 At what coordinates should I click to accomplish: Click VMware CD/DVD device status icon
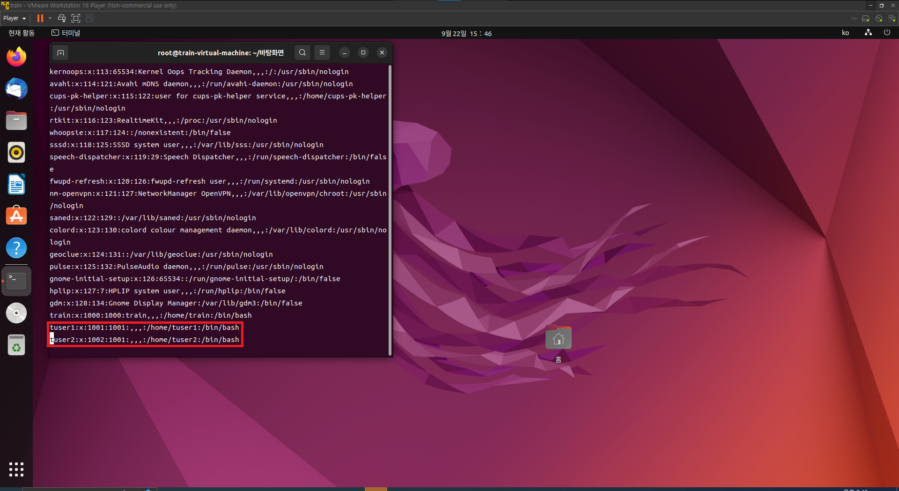coord(879,18)
